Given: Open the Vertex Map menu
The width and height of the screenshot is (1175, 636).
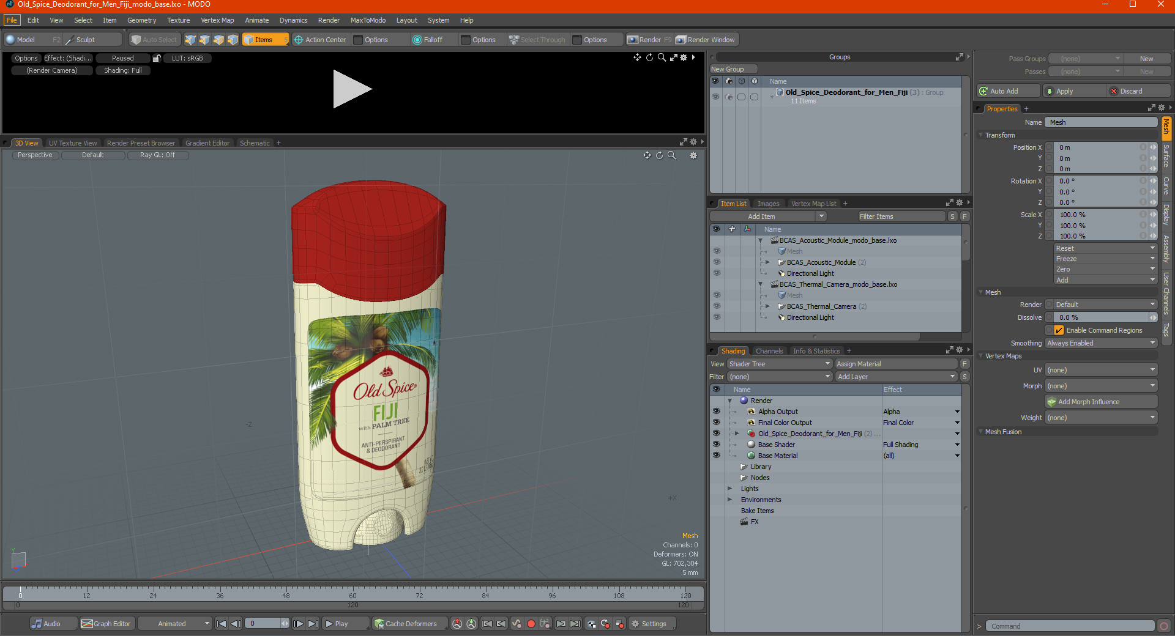Looking at the screenshot, I should [x=217, y=20].
